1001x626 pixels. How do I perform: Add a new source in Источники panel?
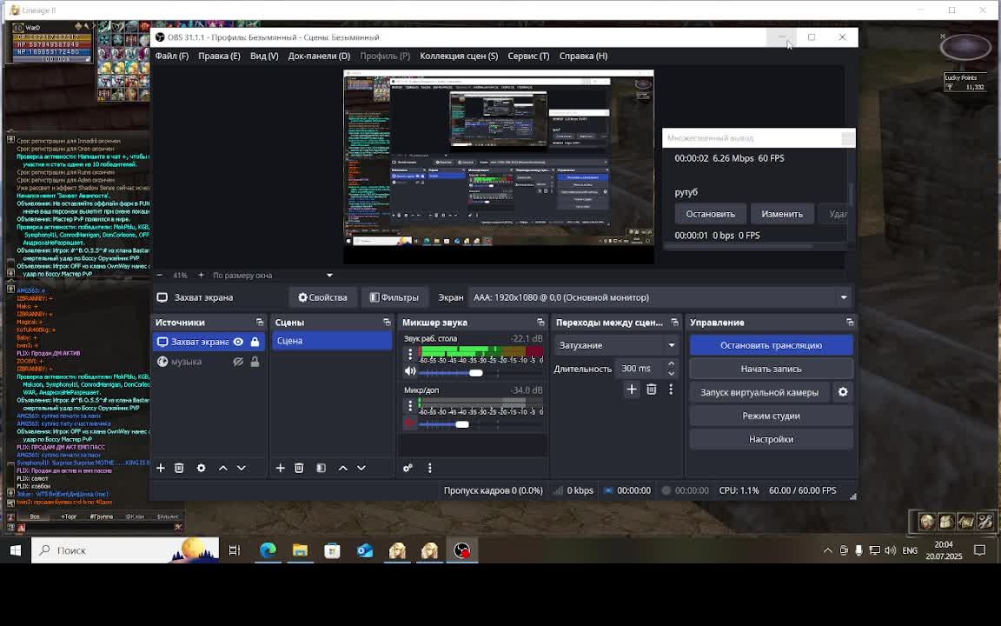tap(160, 469)
